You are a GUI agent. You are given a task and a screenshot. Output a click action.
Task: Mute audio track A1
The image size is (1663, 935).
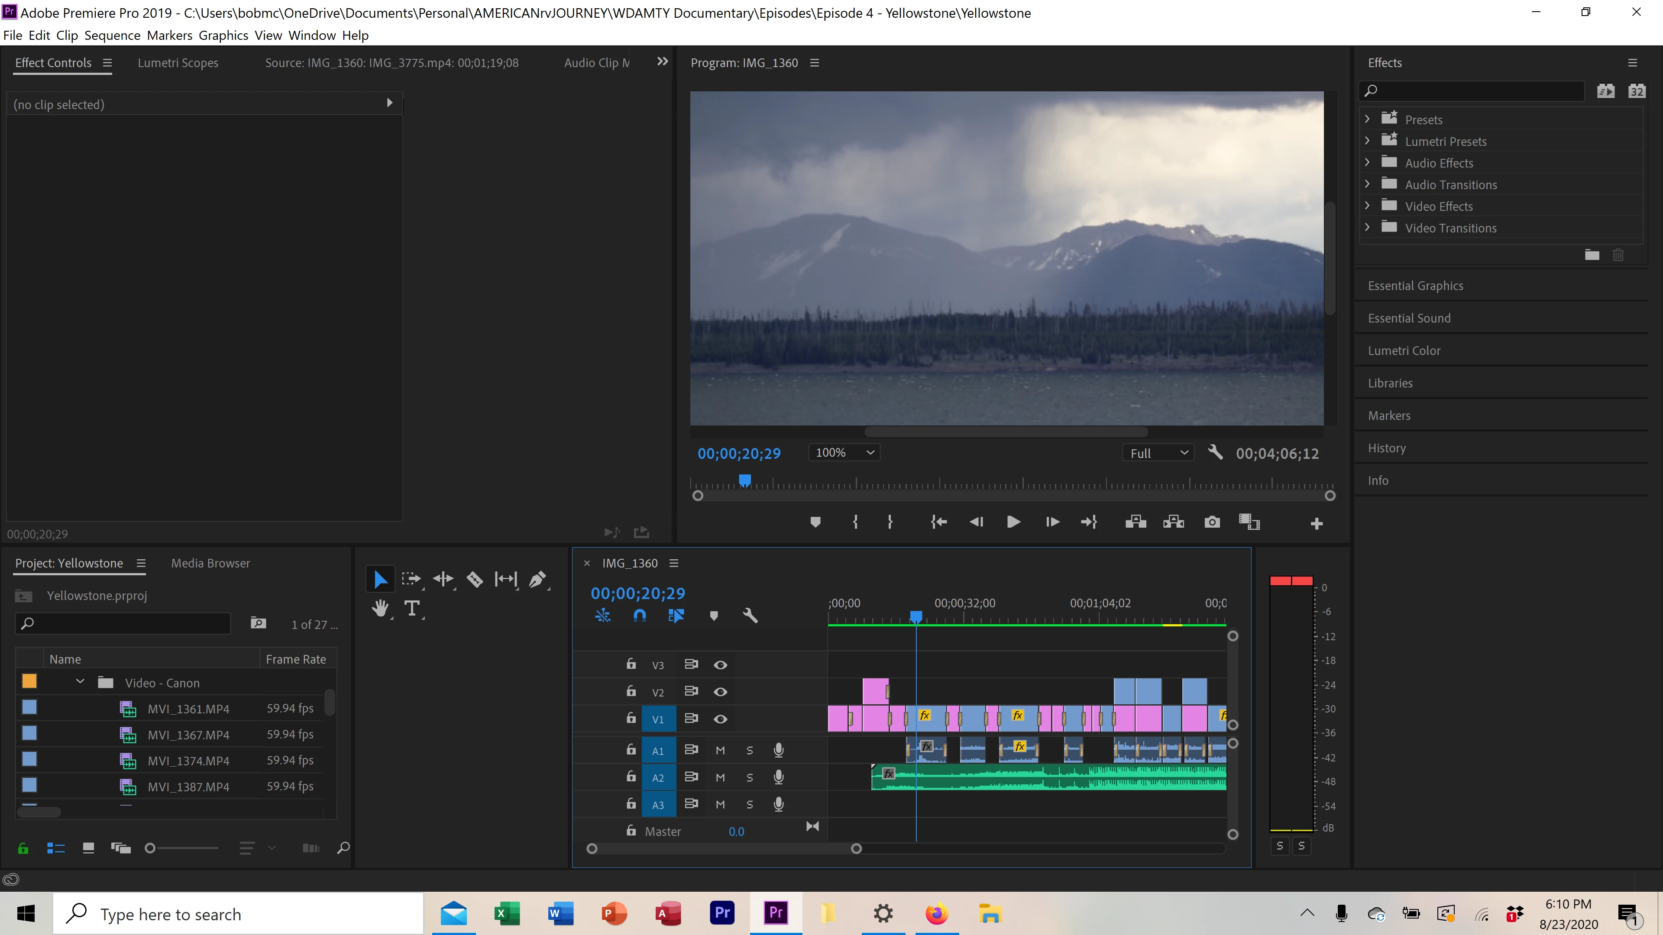pos(721,751)
